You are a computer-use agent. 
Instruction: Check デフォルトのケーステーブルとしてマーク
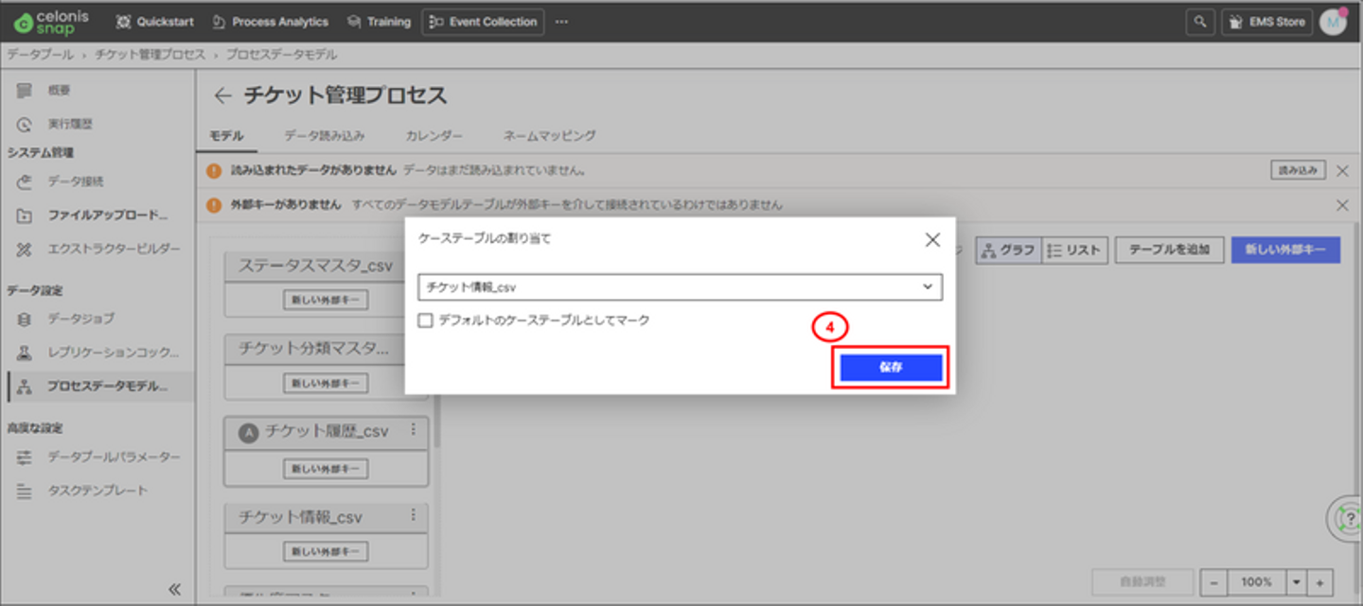(425, 320)
